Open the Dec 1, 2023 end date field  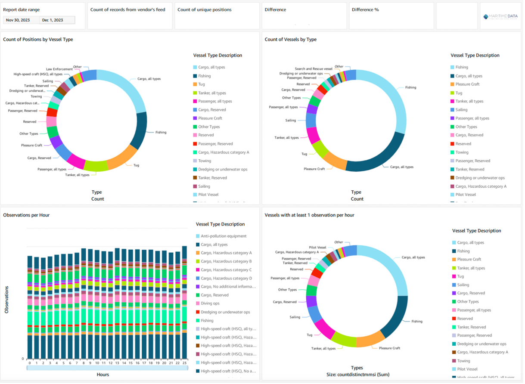tap(57, 20)
